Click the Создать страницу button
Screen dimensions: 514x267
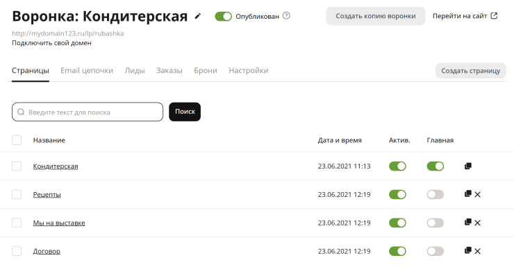tap(471, 71)
